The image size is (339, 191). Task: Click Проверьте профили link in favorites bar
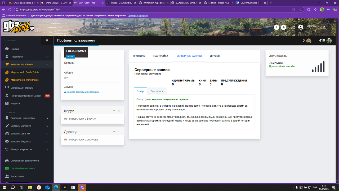coord(138,16)
